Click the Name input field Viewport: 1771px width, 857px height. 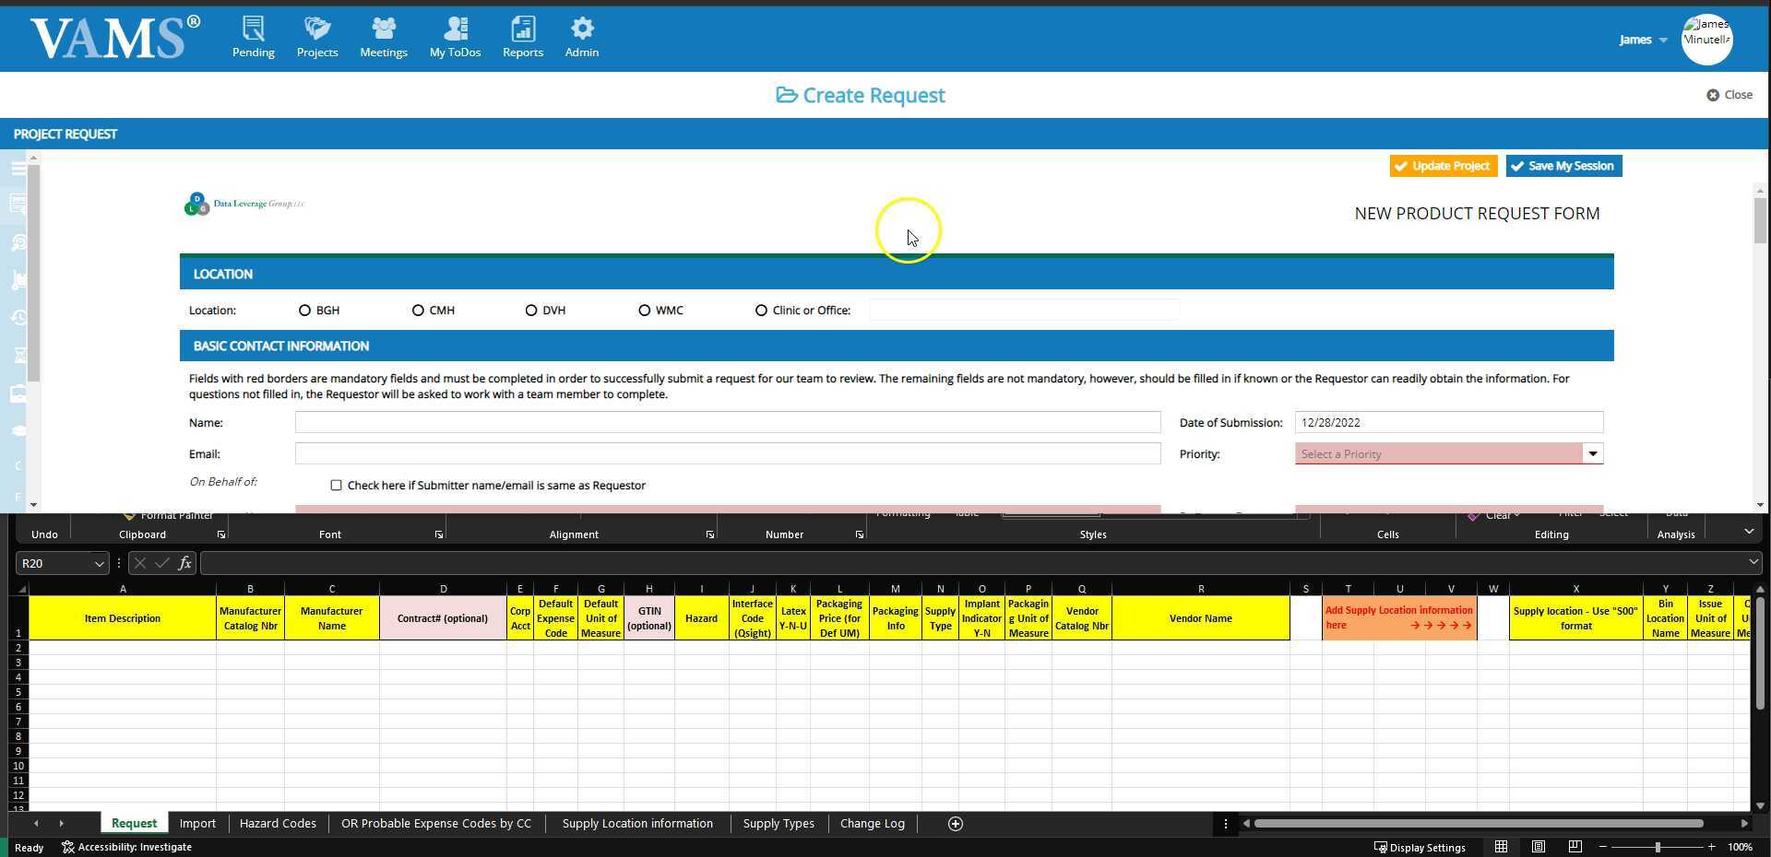coord(727,423)
